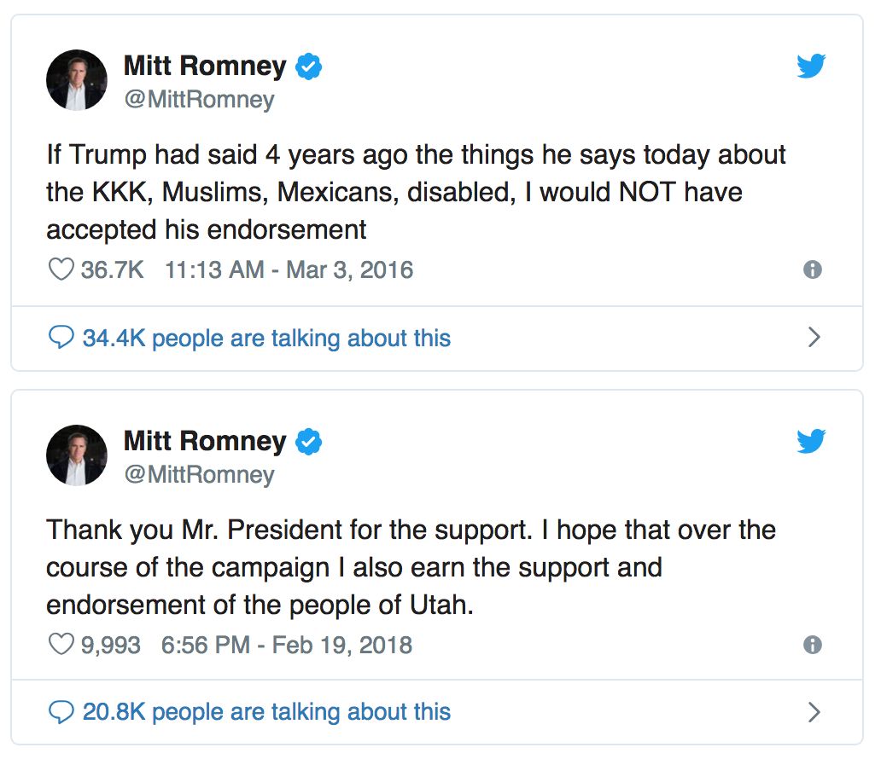Click verified badge in first tweet header

[x=308, y=67]
